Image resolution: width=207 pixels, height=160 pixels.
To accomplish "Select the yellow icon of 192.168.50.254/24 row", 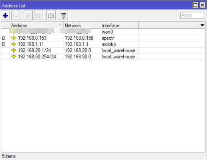I will [14, 57].
